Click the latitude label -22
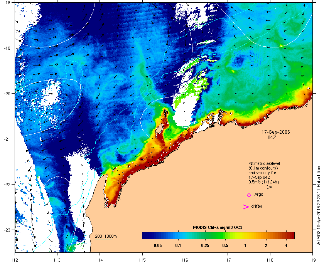This screenshot has width=324, height=262. pos(7,184)
